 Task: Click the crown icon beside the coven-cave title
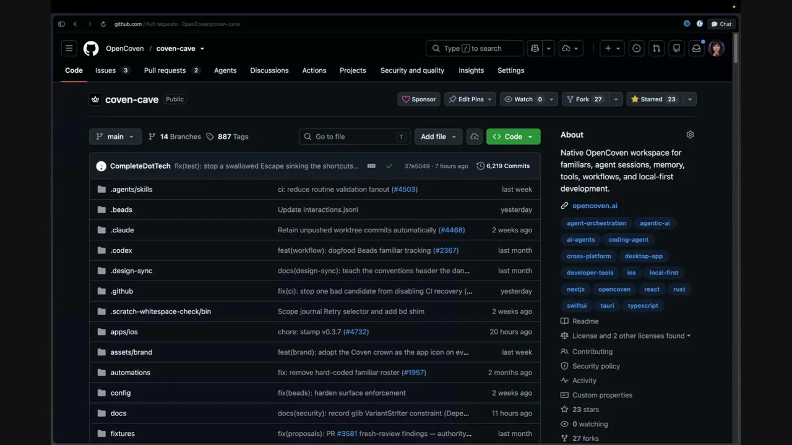coord(95,99)
